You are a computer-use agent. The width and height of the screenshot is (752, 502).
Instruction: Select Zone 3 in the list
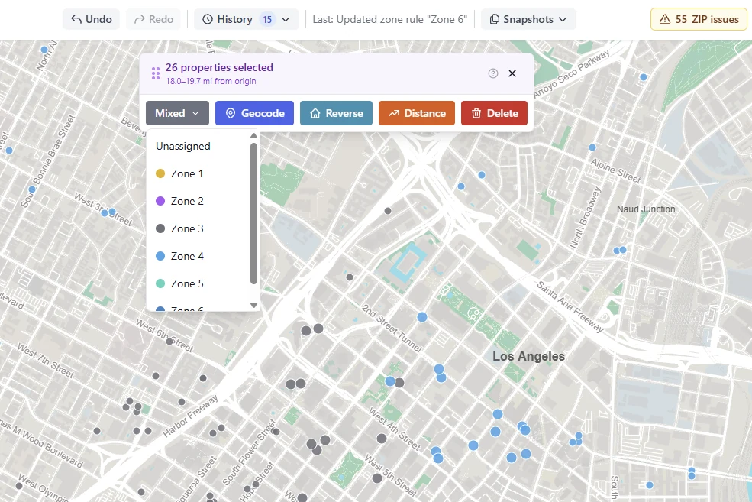(x=198, y=228)
